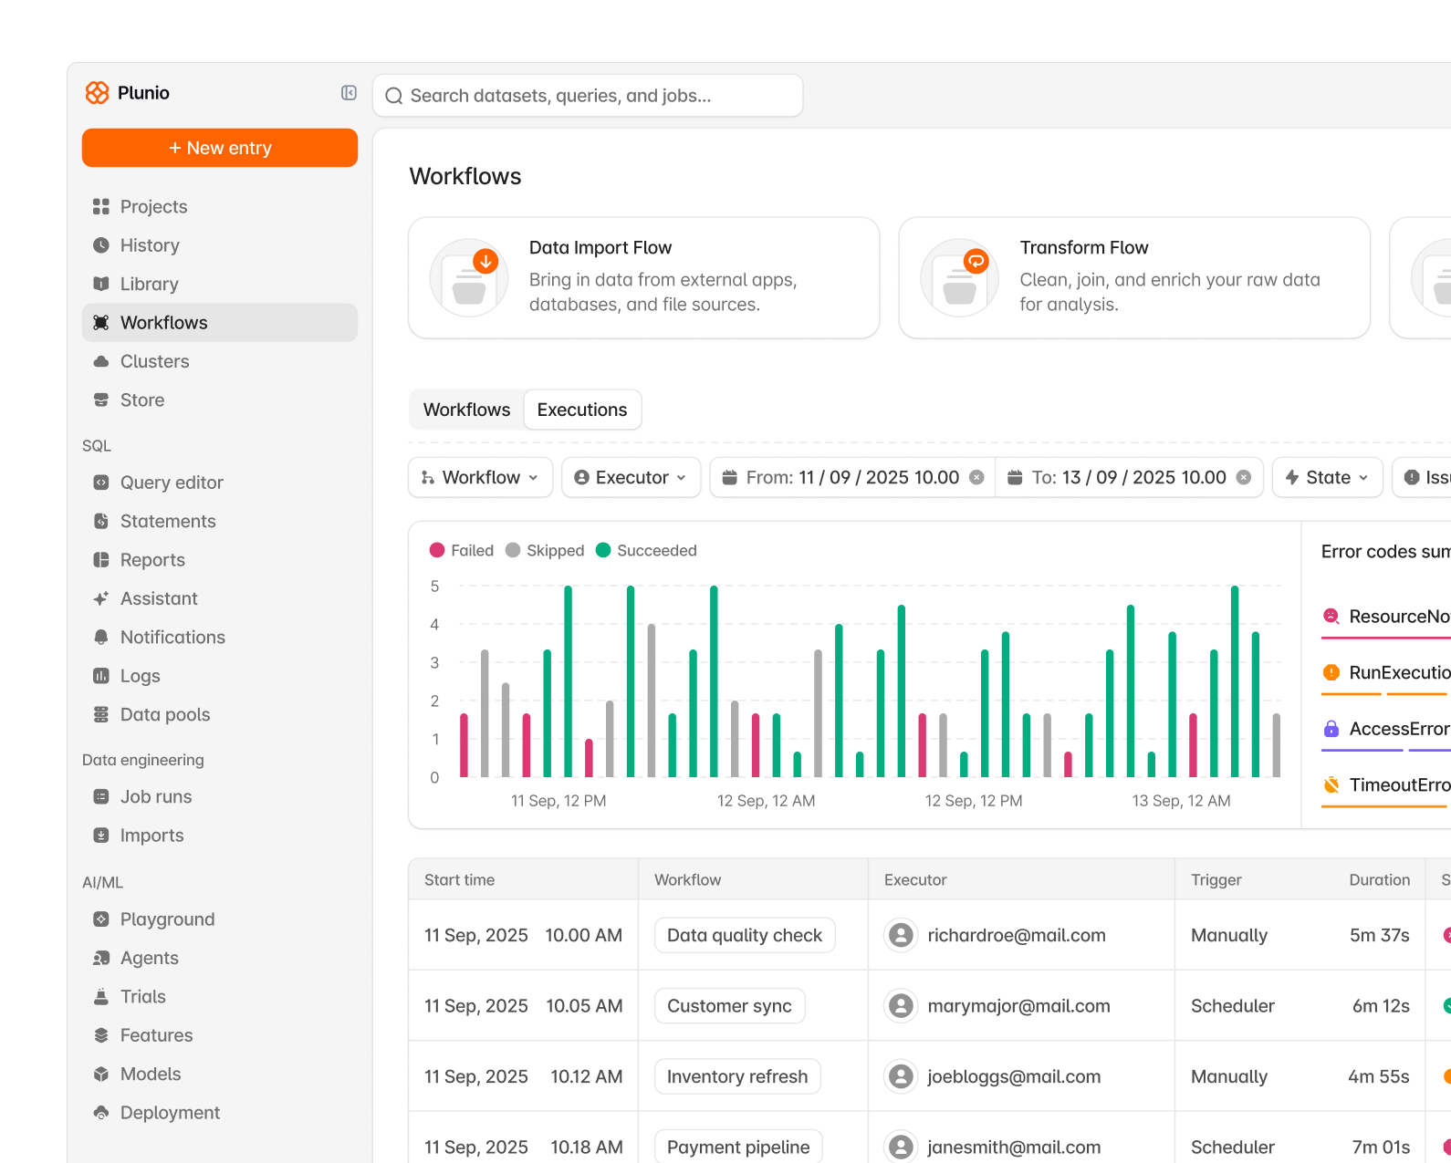
Task: Click the Plunio logo icon
Action: pyautogui.click(x=97, y=92)
